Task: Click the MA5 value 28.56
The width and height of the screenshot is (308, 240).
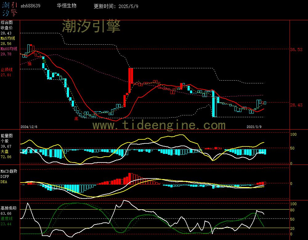Action: pyautogui.click(x=6, y=44)
